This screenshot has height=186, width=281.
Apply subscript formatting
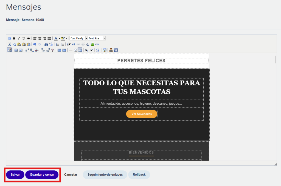pyautogui.click(x=86, y=50)
